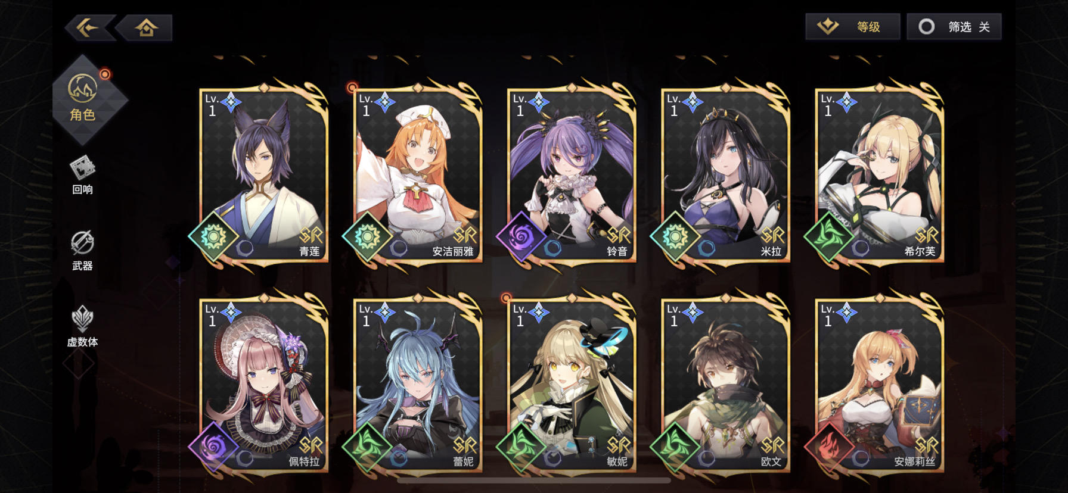Open 安洁丽雅 character card
Image resolution: width=1068 pixels, height=493 pixels.
click(x=417, y=174)
